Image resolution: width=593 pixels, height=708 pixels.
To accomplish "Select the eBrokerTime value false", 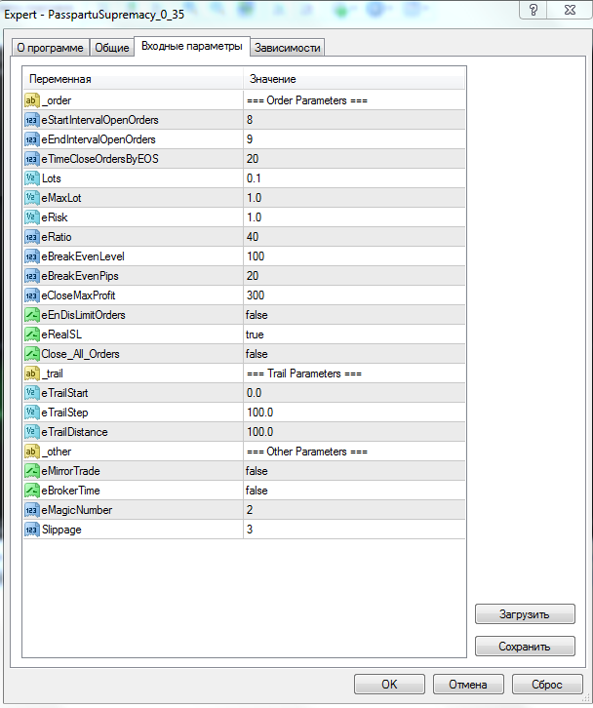I will pyautogui.click(x=355, y=491).
